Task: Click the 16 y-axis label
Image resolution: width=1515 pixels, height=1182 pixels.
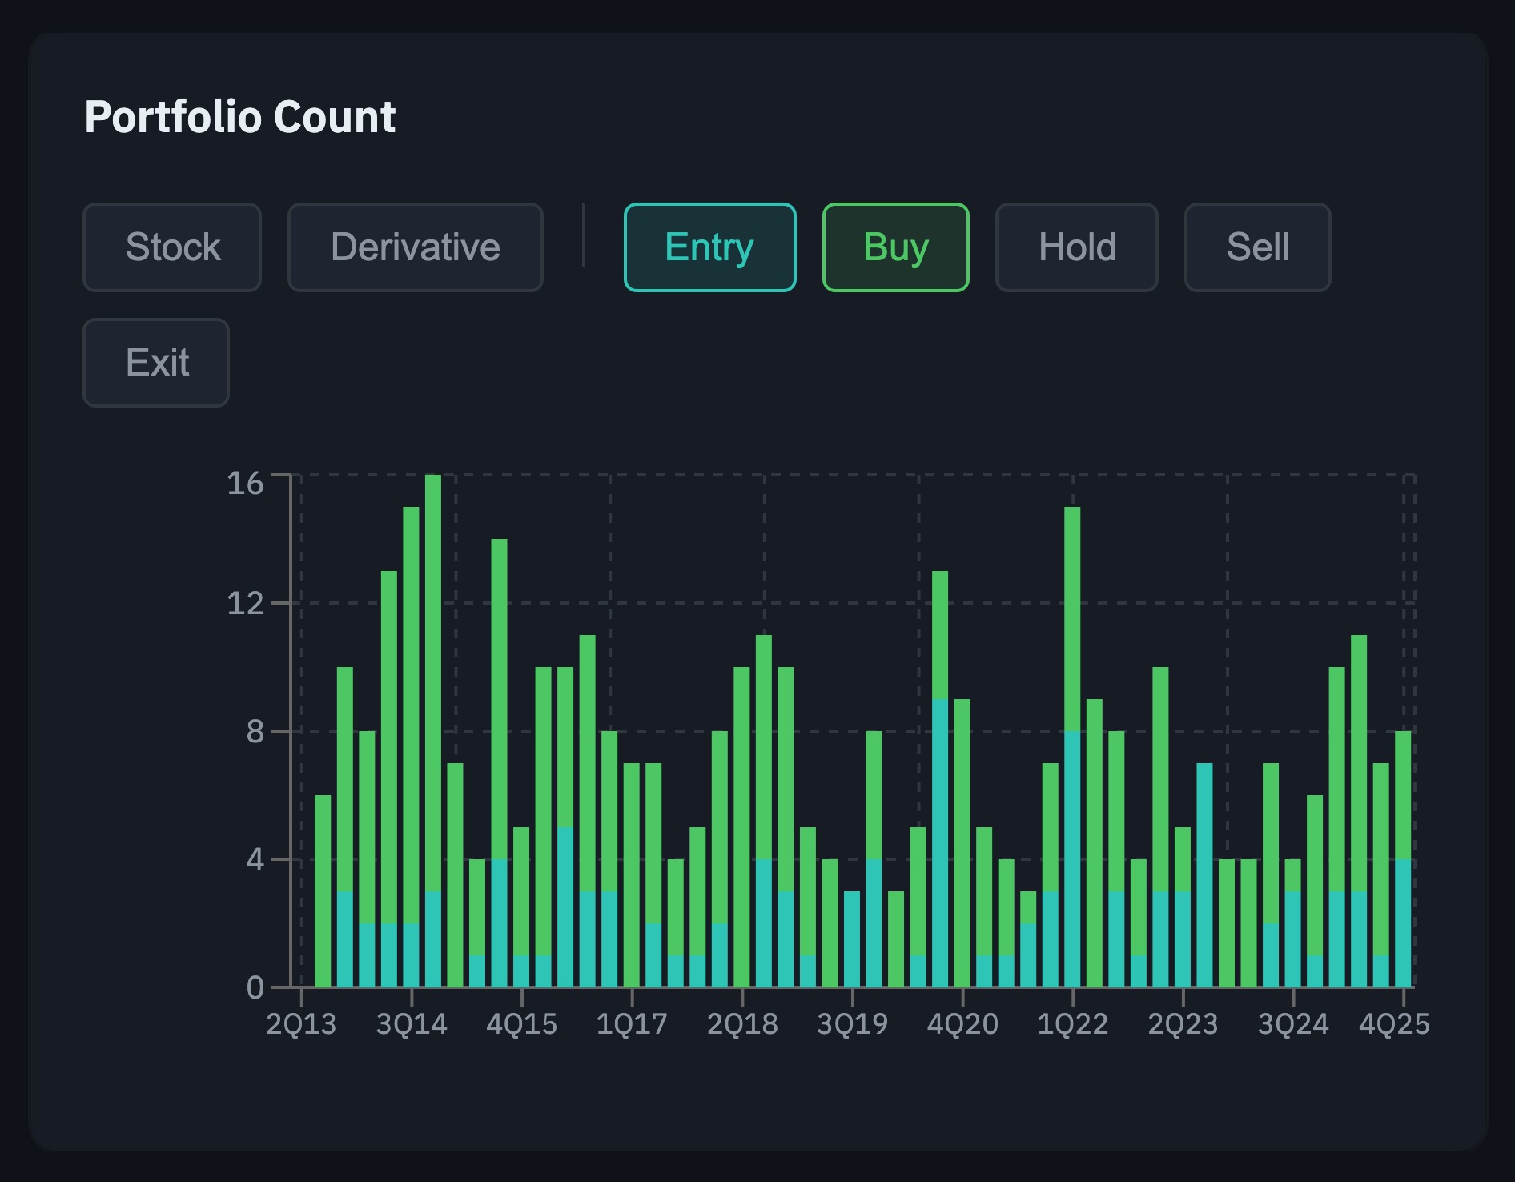Action: coord(245,483)
